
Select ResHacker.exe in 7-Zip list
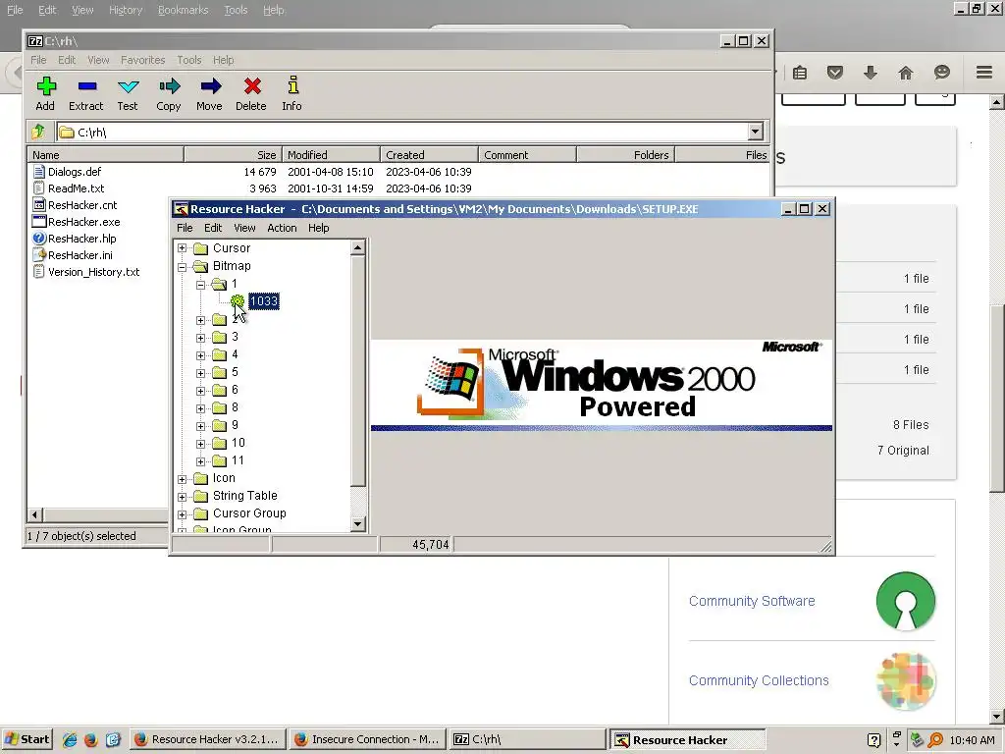point(83,222)
